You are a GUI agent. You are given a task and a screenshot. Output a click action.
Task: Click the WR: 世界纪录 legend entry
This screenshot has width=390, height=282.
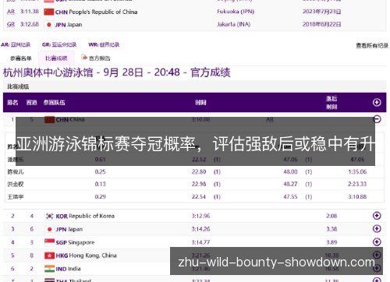104,44
